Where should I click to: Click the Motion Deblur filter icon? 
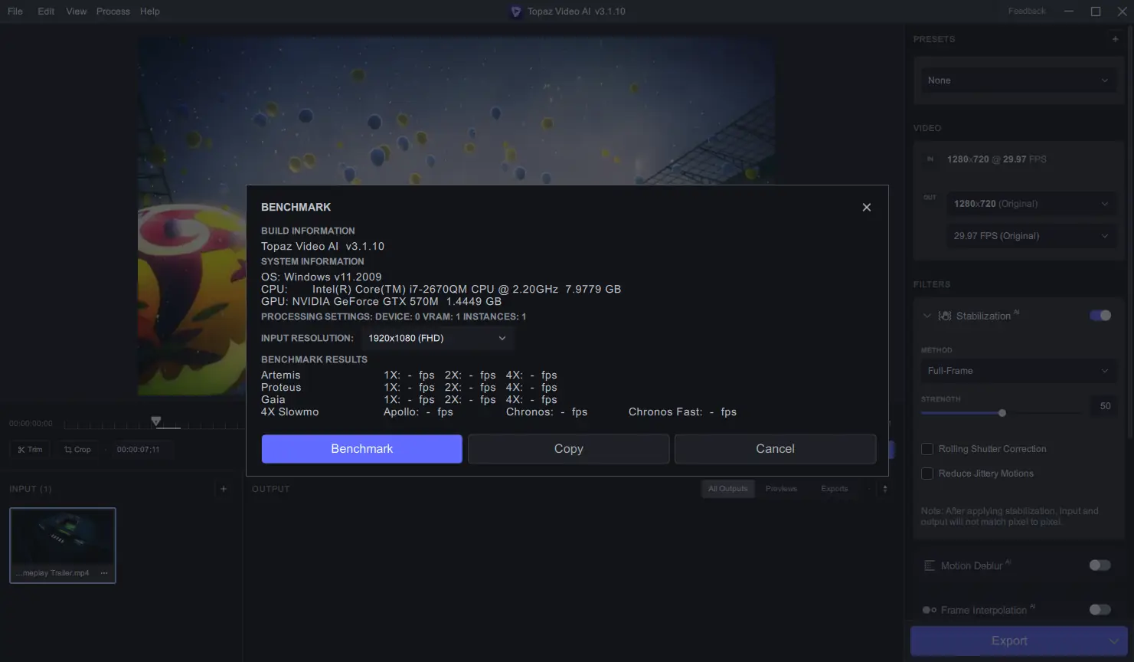pyautogui.click(x=929, y=565)
